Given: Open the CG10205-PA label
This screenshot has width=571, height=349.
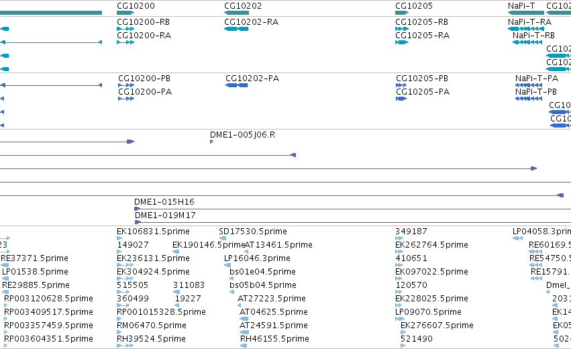Looking at the screenshot, I should tap(423, 92).
